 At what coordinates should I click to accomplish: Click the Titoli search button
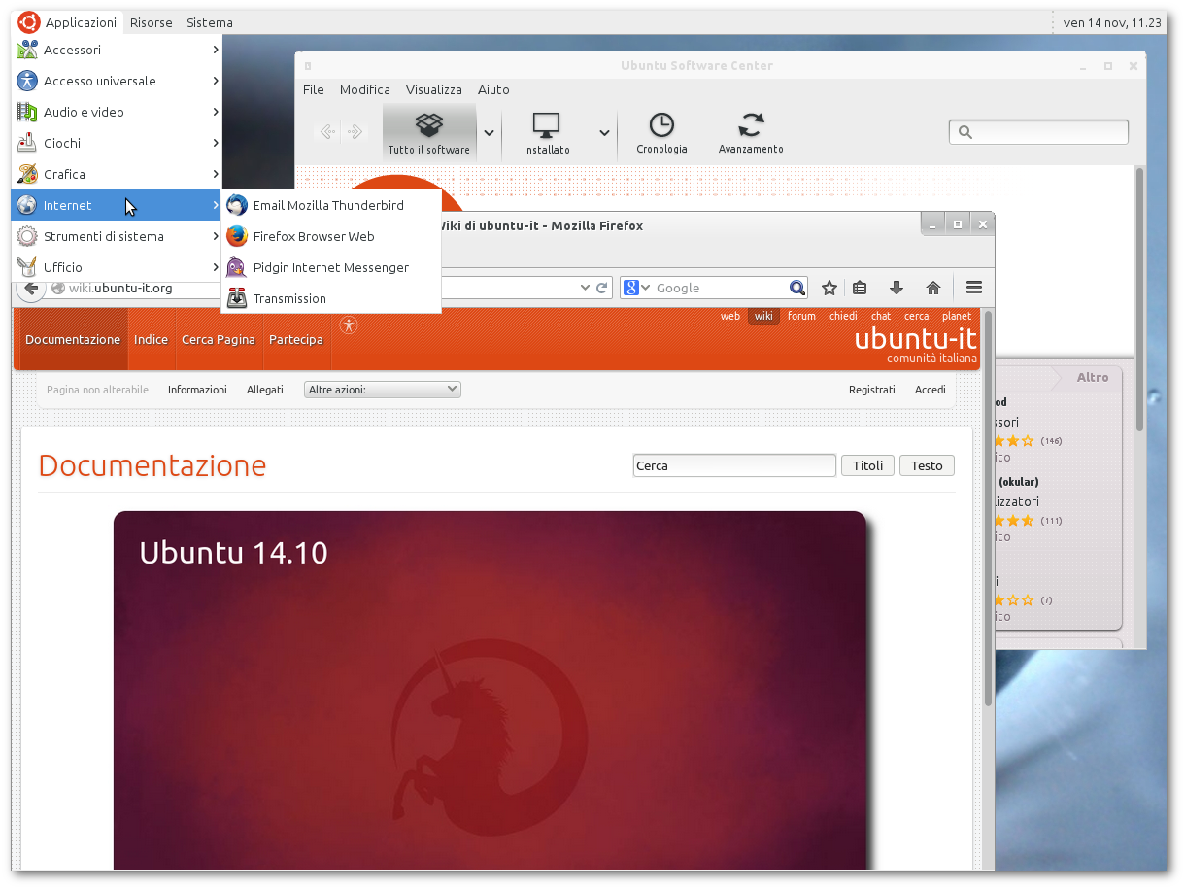point(867,465)
